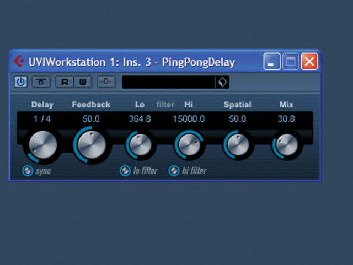
Task: Click the PingPongDelay window title text
Action: click(x=132, y=62)
